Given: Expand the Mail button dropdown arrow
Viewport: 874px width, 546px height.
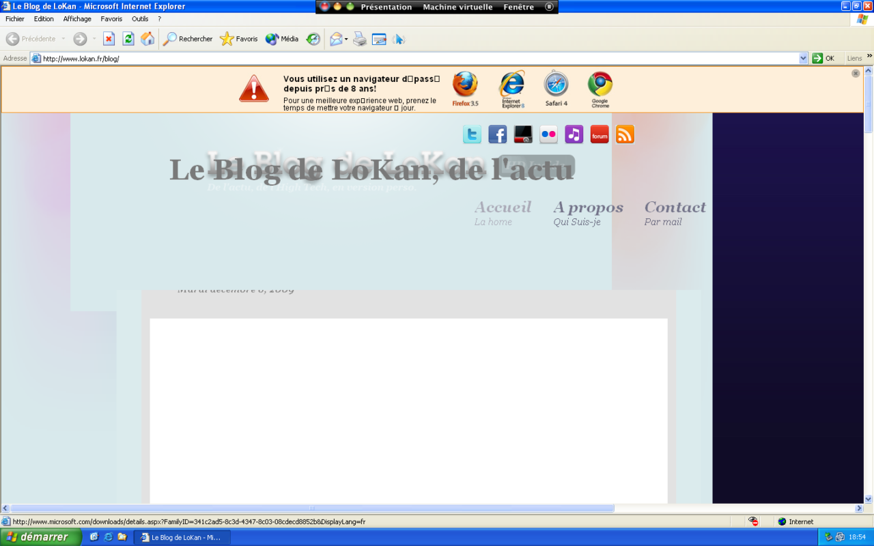Looking at the screenshot, I should 346,39.
